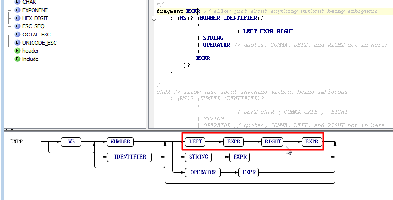
Task: Select the UNICODE_ESC rule in the tree
Action: click(x=40, y=43)
